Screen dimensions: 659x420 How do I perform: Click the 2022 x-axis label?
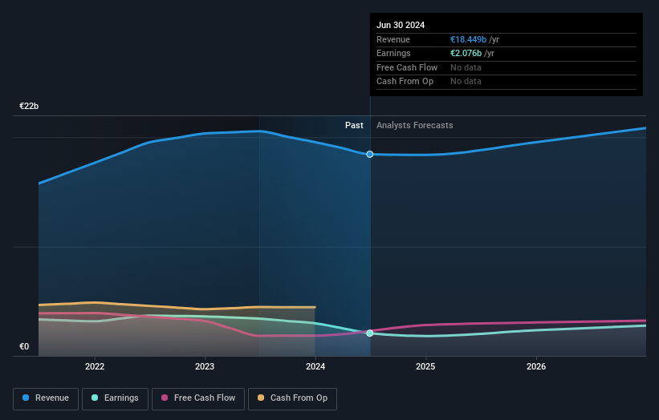(x=95, y=367)
